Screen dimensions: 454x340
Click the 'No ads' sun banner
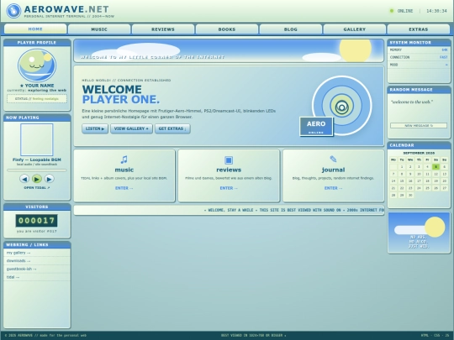click(x=419, y=233)
